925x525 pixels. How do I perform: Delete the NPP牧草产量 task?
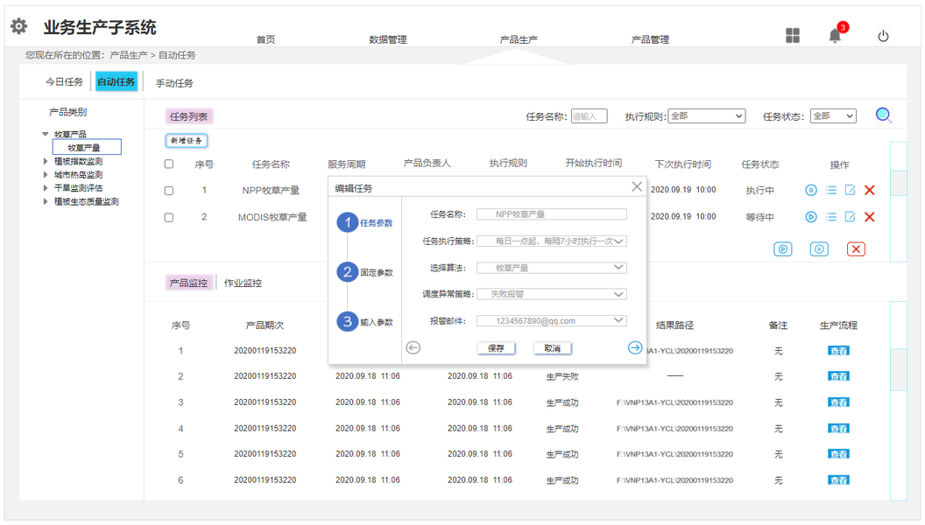870,190
